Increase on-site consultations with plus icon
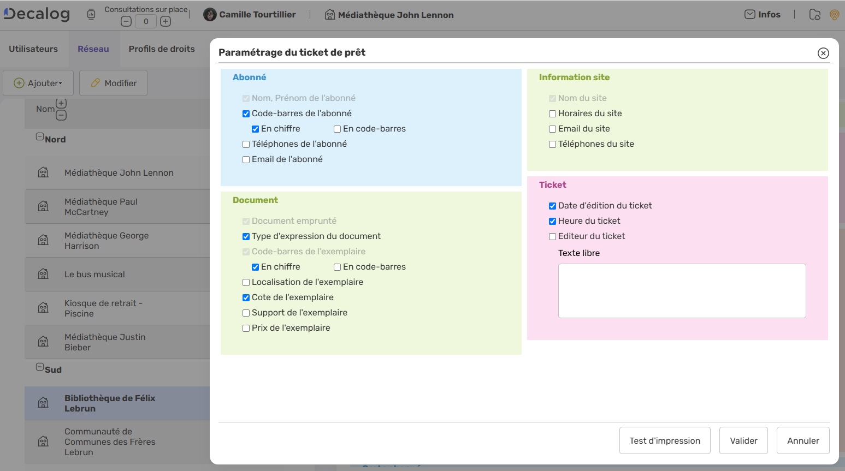 166,21
